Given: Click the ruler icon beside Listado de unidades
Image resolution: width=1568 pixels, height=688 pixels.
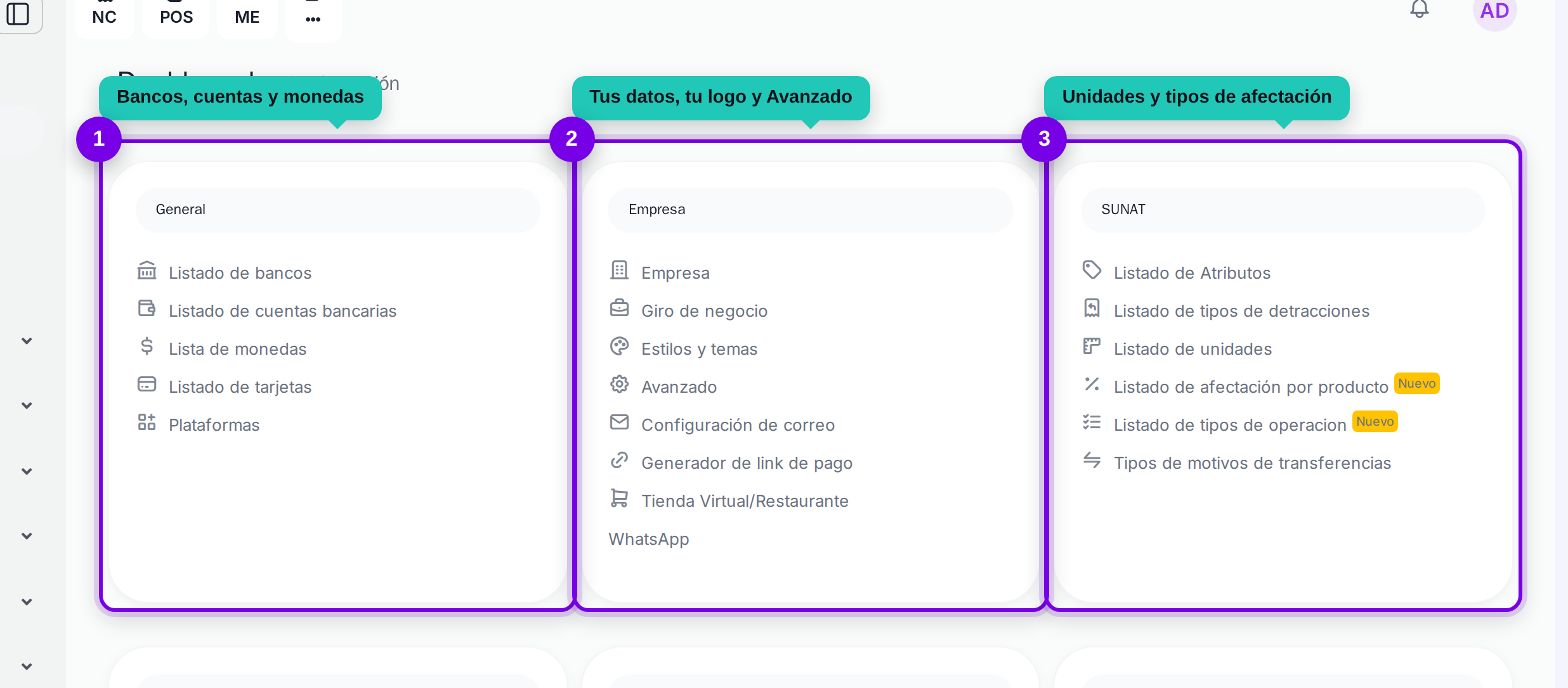Looking at the screenshot, I should [x=1092, y=347].
